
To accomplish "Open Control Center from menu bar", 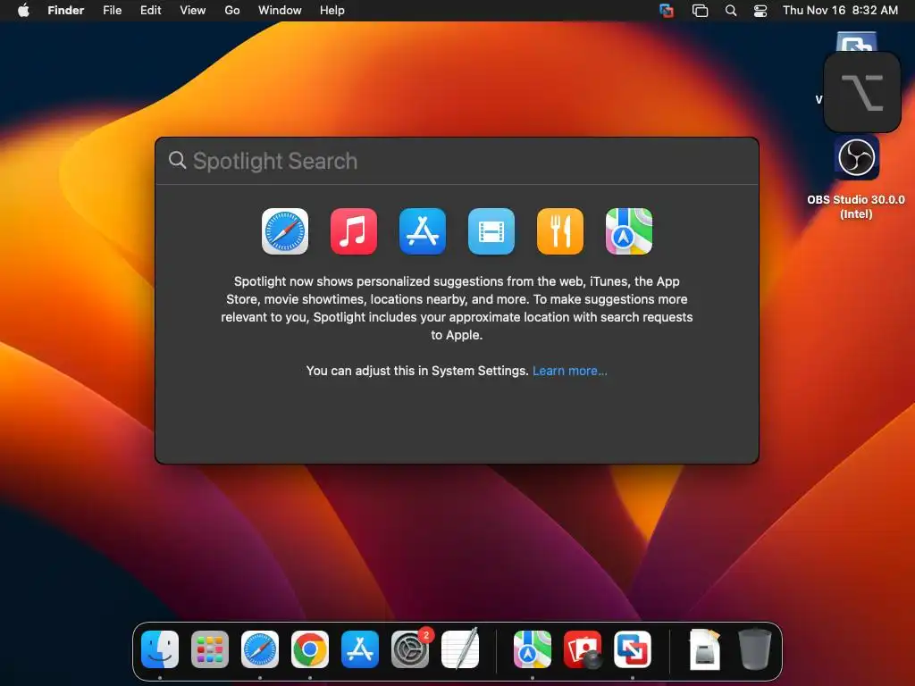I will tap(760, 11).
